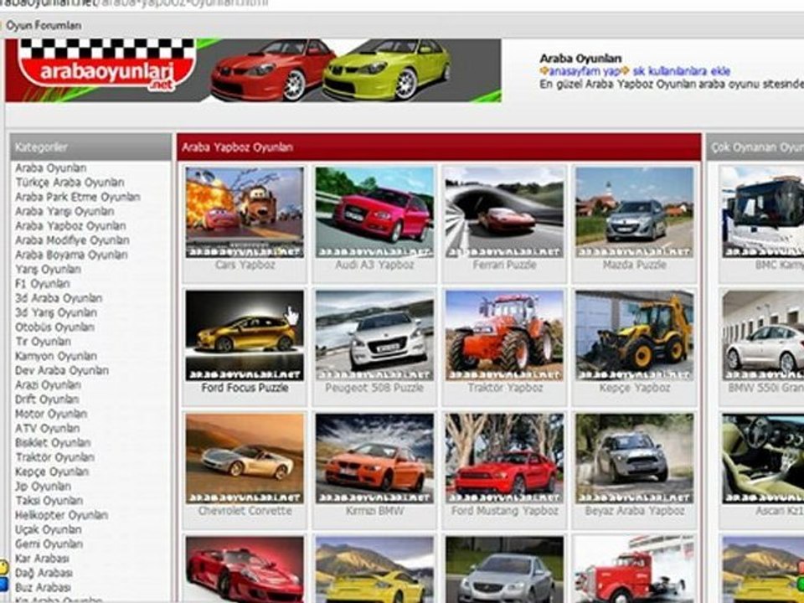Click the Kategoriler sidebar header
This screenshot has height=603, width=804.
tap(90, 147)
